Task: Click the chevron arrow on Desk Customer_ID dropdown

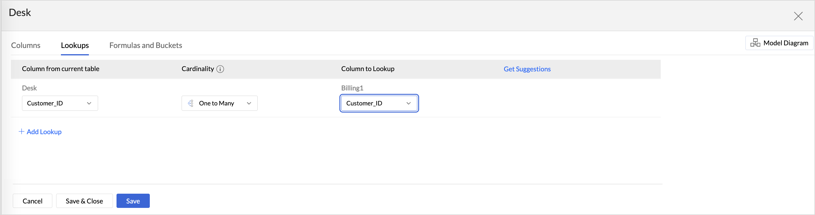Action: click(89, 103)
